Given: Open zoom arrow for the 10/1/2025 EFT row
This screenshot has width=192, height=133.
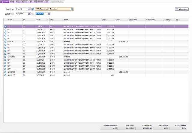Looking at the screenshot, I should pyautogui.click(x=5, y=26).
